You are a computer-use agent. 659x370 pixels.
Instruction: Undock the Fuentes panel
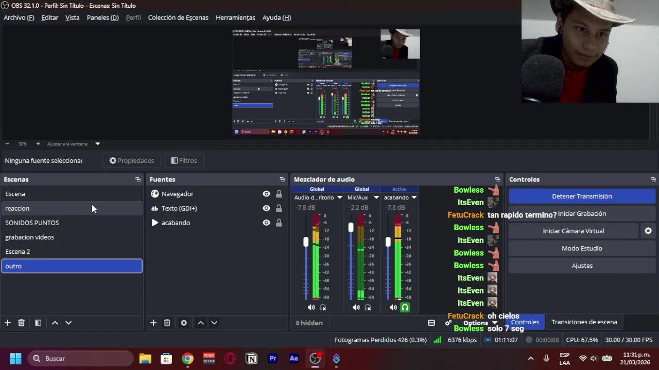tap(282, 179)
